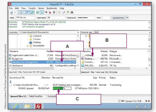Expand the Documents folder tree node
Screen dimensions: 156x112
coord(28,46)
